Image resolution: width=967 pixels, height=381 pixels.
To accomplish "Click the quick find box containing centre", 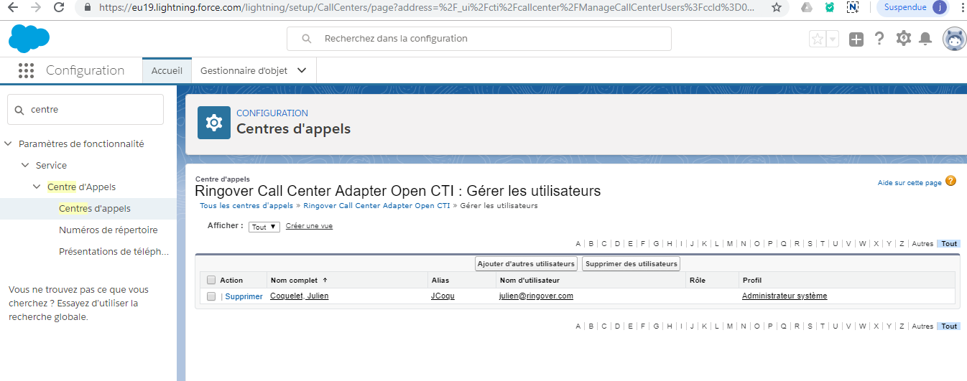I will click(85, 109).
